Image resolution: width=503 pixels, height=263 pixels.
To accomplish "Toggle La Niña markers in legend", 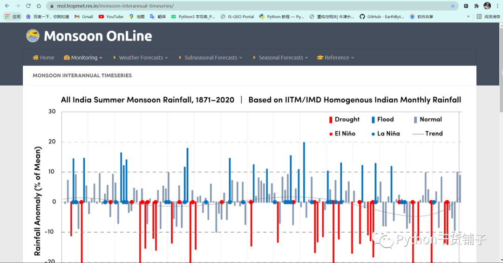I will click(386, 134).
